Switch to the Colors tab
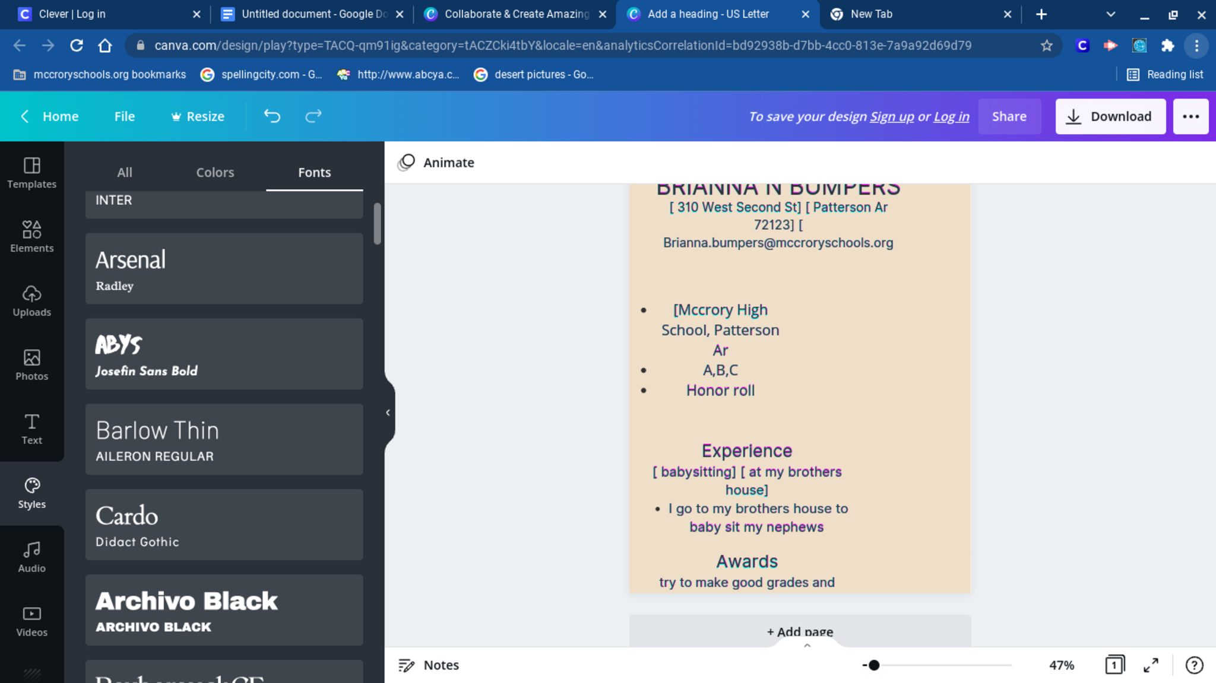1216x683 pixels. pyautogui.click(x=215, y=172)
